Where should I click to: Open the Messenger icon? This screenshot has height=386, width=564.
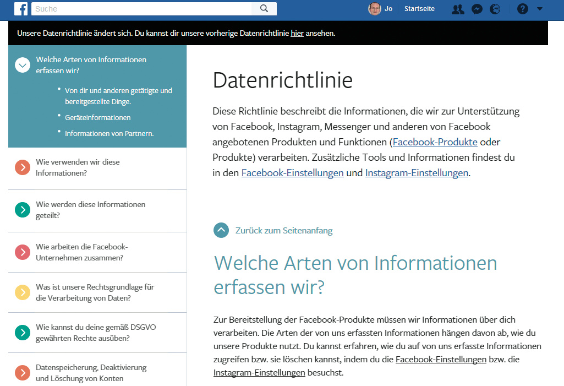pyautogui.click(x=477, y=9)
